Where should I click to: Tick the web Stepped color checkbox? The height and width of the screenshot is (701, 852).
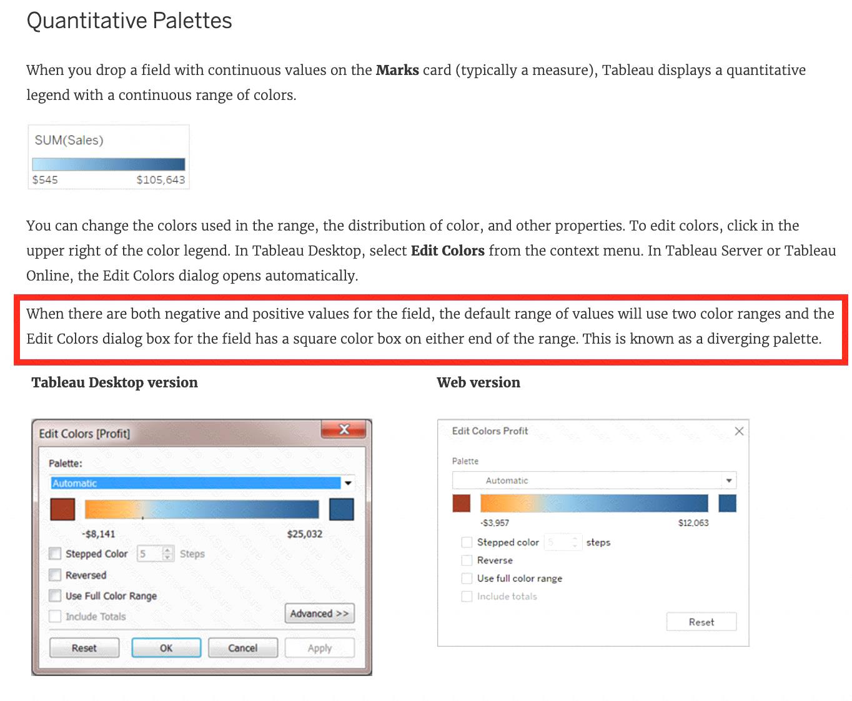(x=467, y=542)
